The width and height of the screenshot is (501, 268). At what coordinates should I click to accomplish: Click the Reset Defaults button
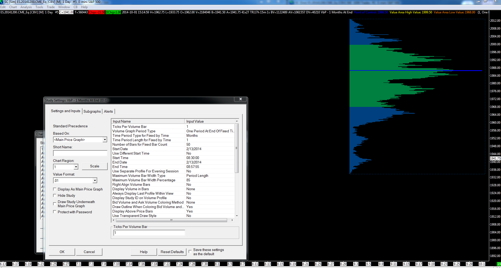coord(172,252)
